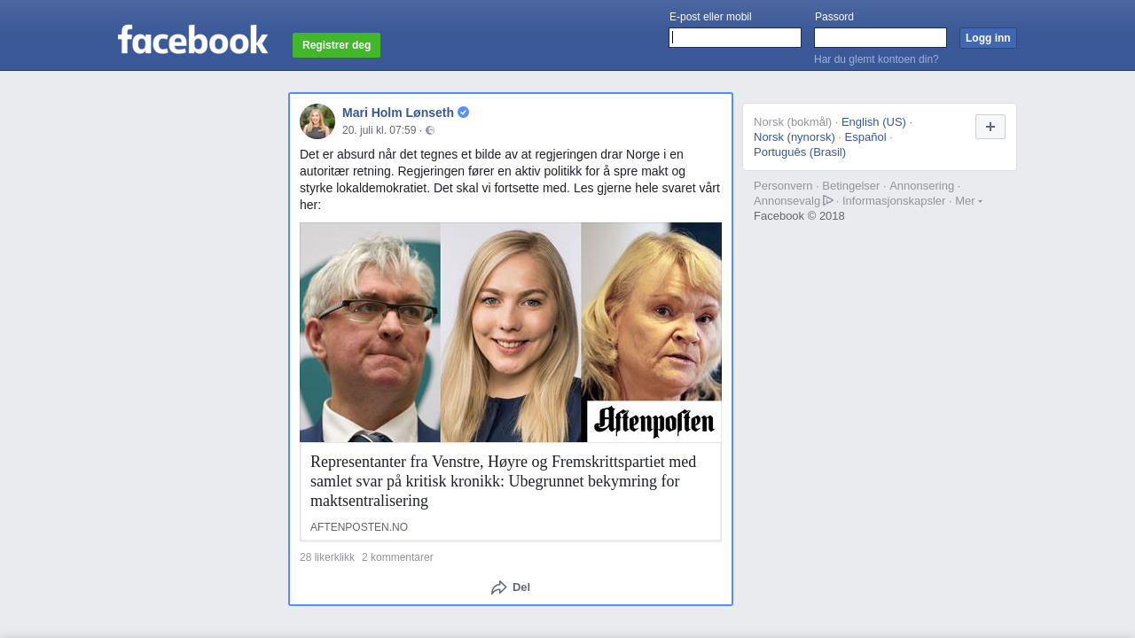Open the forgotten account link

pos(875,59)
